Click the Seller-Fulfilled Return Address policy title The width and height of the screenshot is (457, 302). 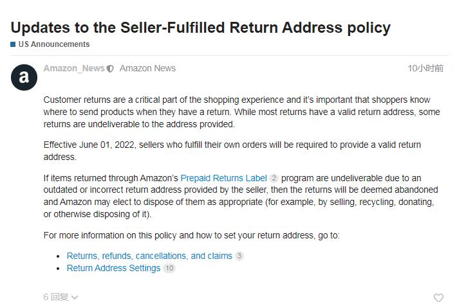coord(201,28)
